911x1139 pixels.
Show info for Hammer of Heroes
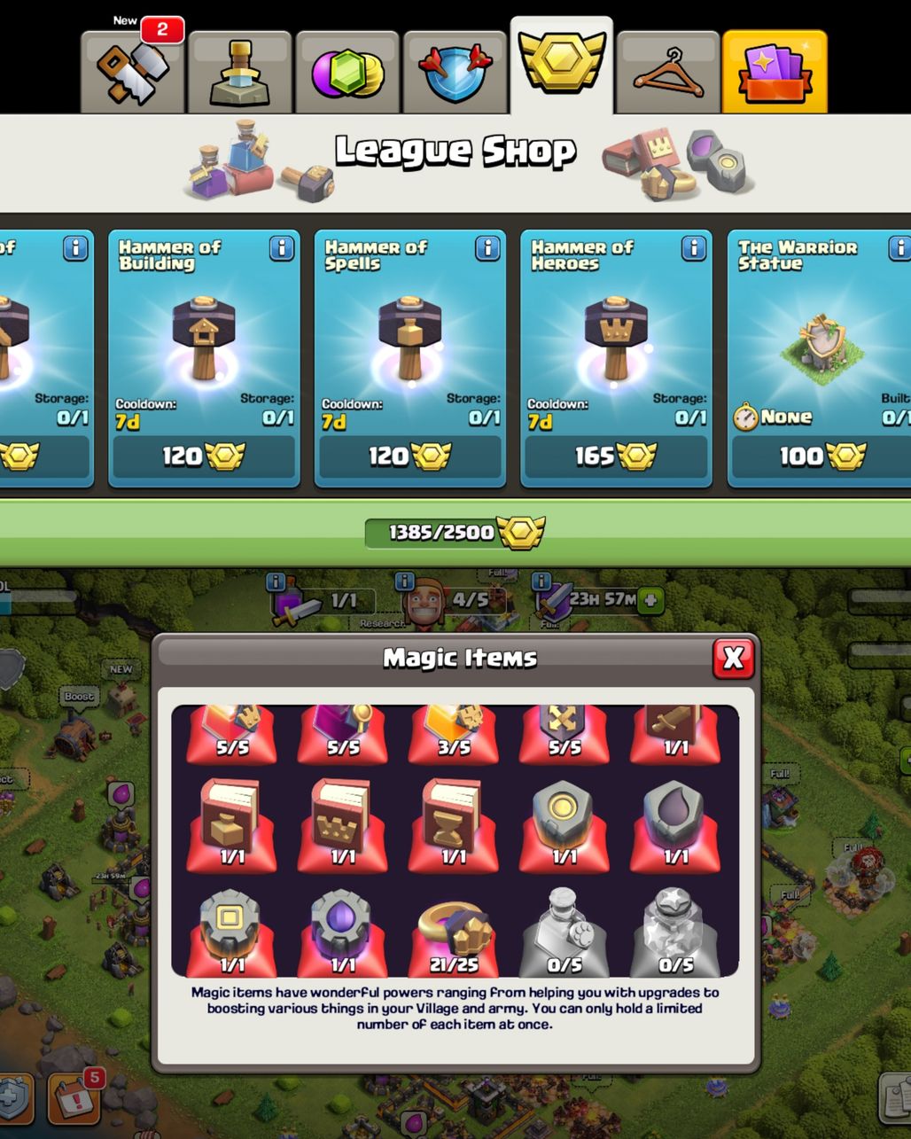point(694,248)
